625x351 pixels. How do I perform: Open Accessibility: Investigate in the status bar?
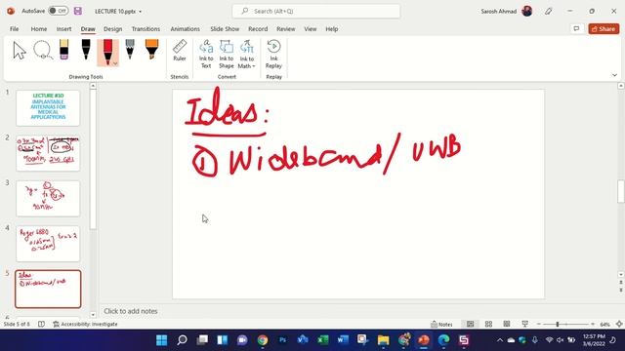click(85, 325)
